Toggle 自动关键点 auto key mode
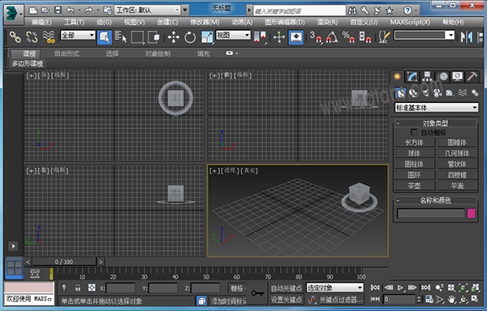The width and height of the screenshot is (487, 311). (287, 288)
